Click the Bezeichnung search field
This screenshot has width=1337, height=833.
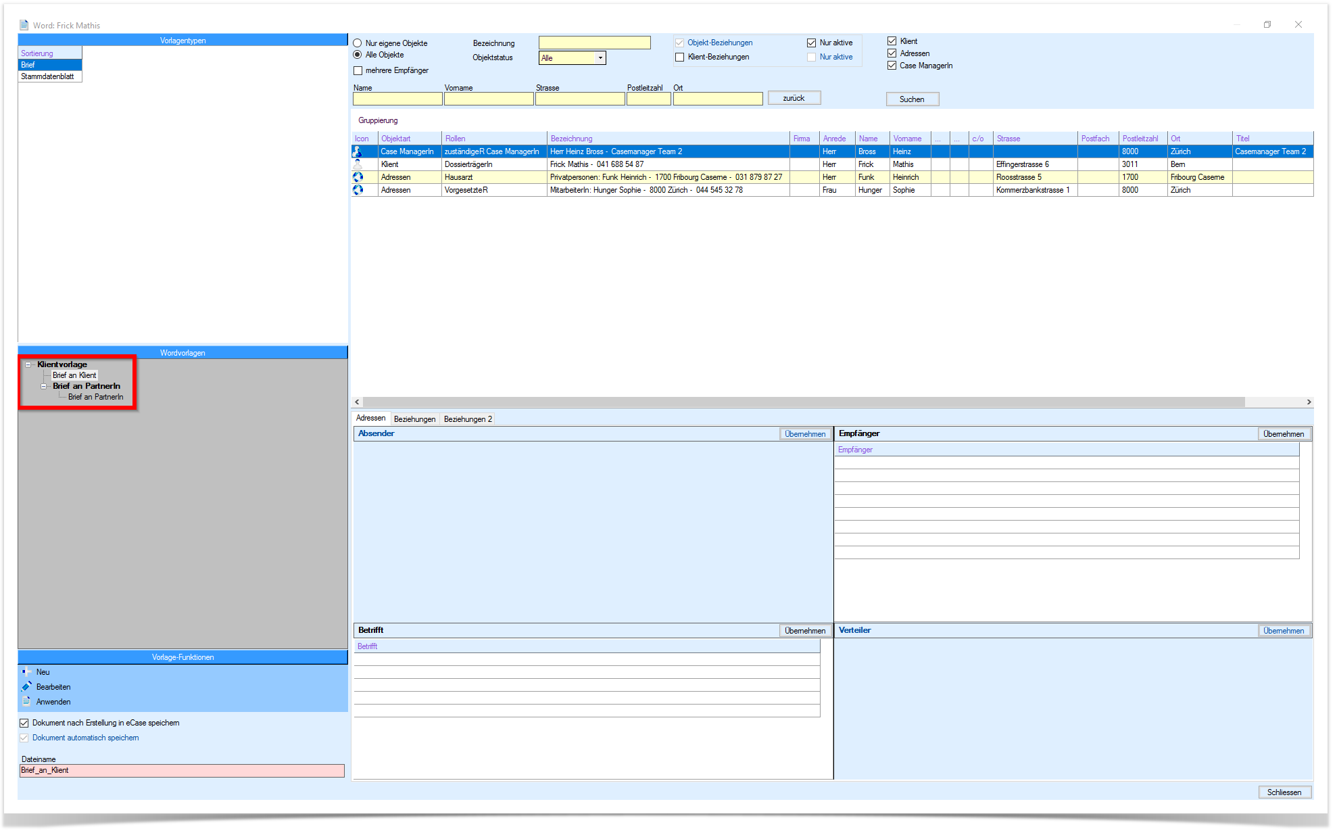pos(594,43)
